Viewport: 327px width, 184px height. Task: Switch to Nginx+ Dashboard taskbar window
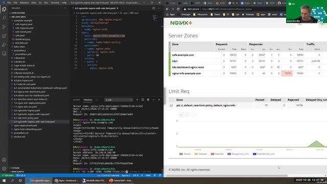66,180
